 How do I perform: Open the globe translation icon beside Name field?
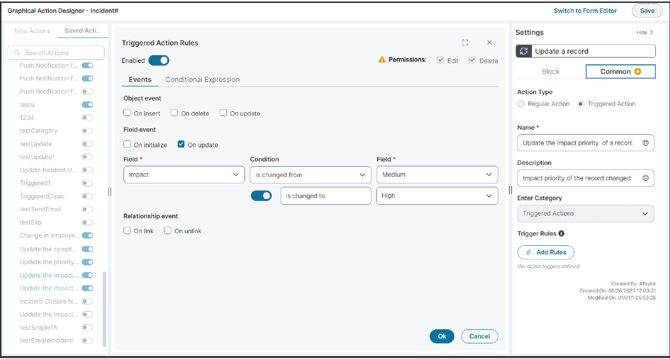point(646,142)
